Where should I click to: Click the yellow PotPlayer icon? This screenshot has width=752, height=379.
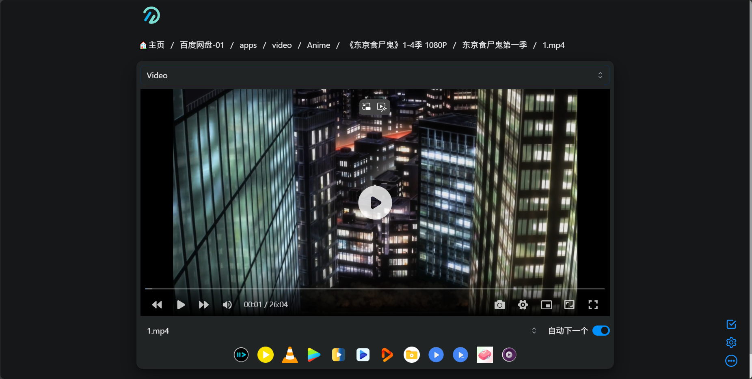266,355
